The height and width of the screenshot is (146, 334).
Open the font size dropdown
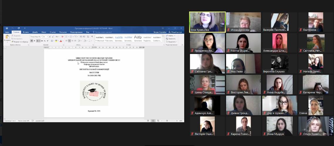[45, 37]
